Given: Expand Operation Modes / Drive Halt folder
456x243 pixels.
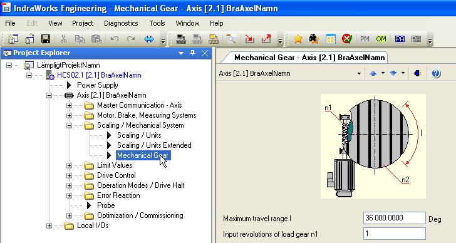Looking at the screenshot, I should pos(69,185).
